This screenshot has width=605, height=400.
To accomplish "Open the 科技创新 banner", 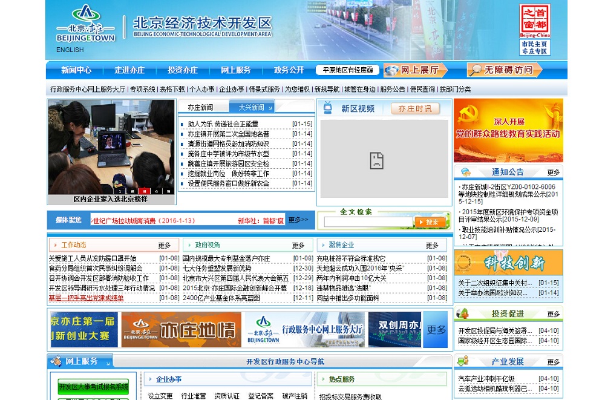I will tap(508, 263).
